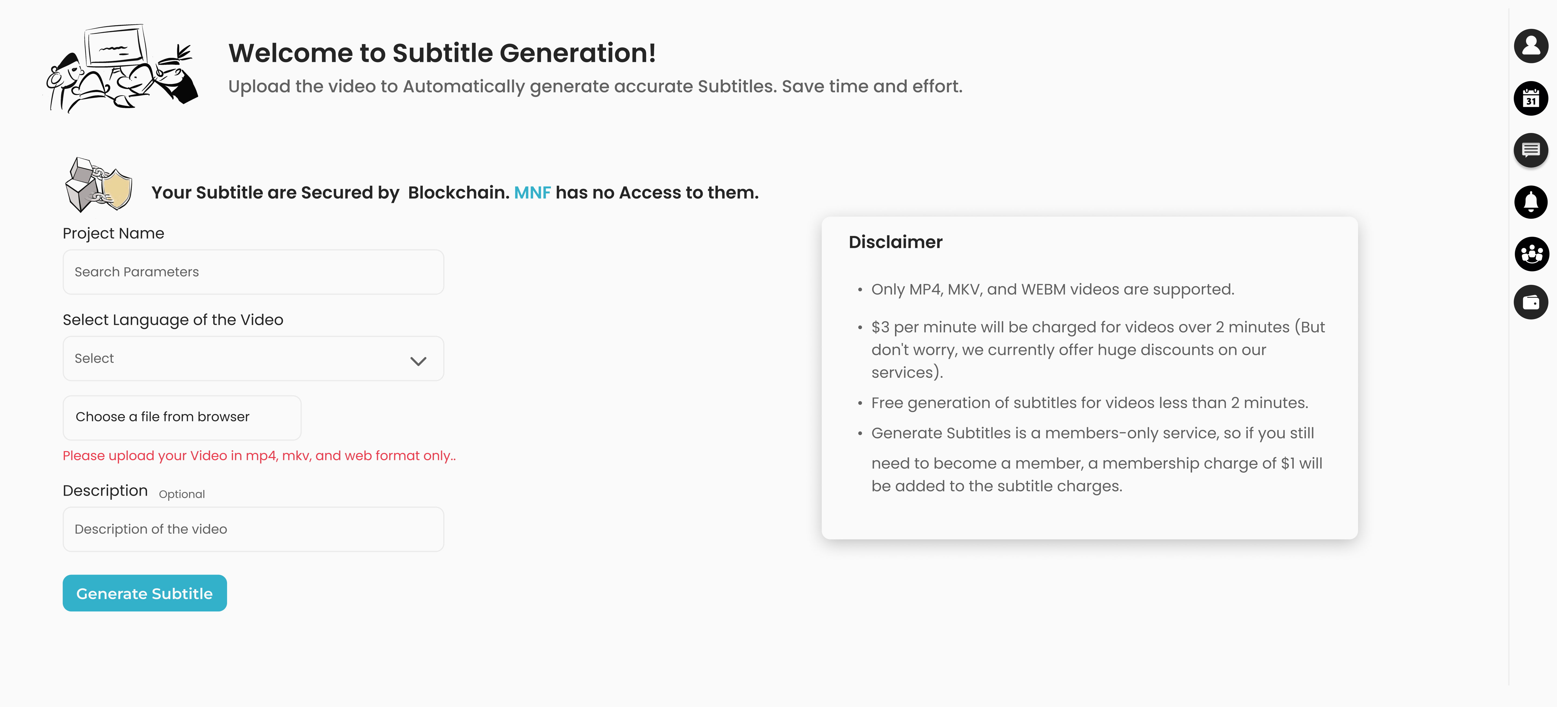Viewport: 1557px width, 707px height.
Task: Click the header cartoon illustration
Action: (x=123, y=68)
